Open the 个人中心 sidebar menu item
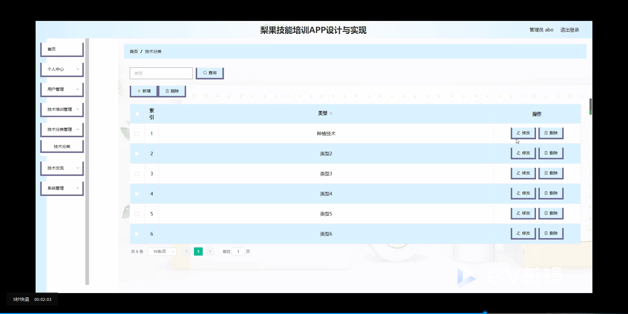This screenshot has height=314, width=628. click(62, 69)
